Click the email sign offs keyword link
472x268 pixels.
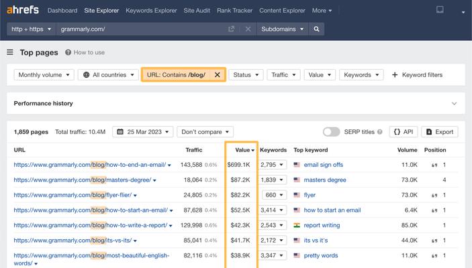[x=324, y=165]
